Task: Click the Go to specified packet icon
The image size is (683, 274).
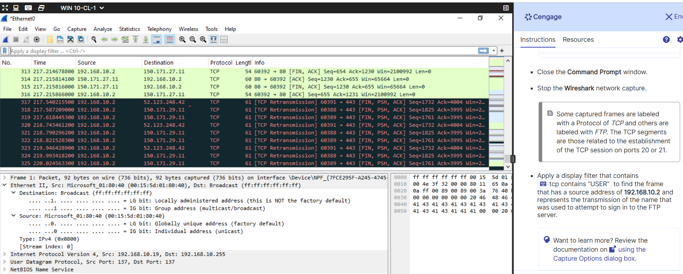Action: [x=125, y=40]
